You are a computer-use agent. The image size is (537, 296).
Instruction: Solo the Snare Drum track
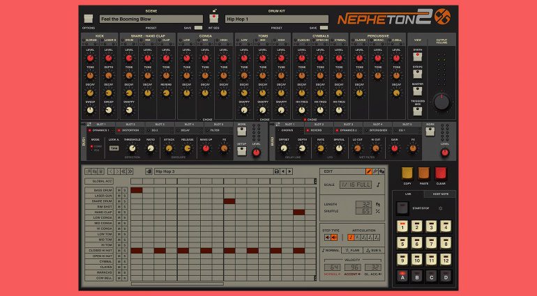coord(125,201)
